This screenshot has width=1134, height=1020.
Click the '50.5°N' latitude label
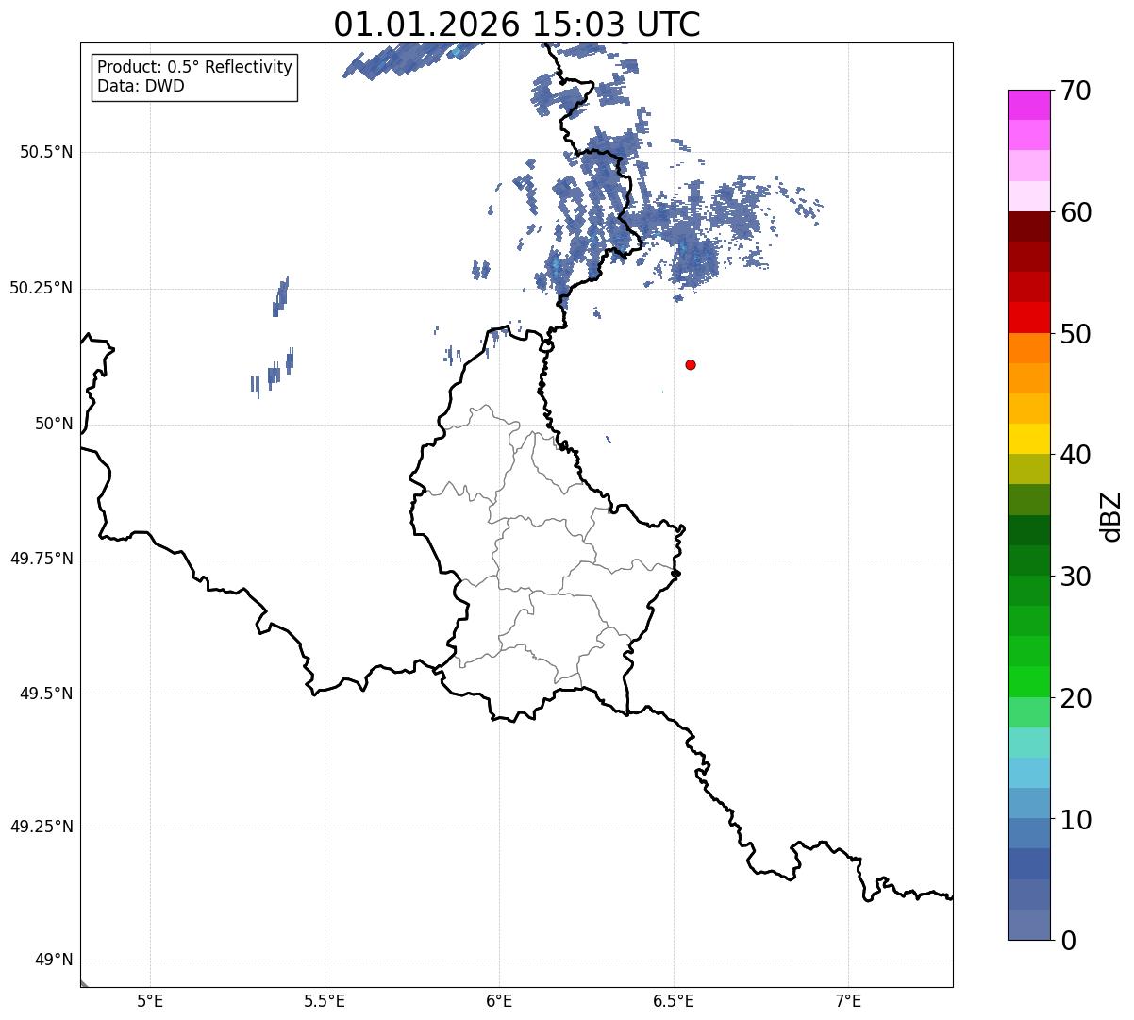(45, 153)
